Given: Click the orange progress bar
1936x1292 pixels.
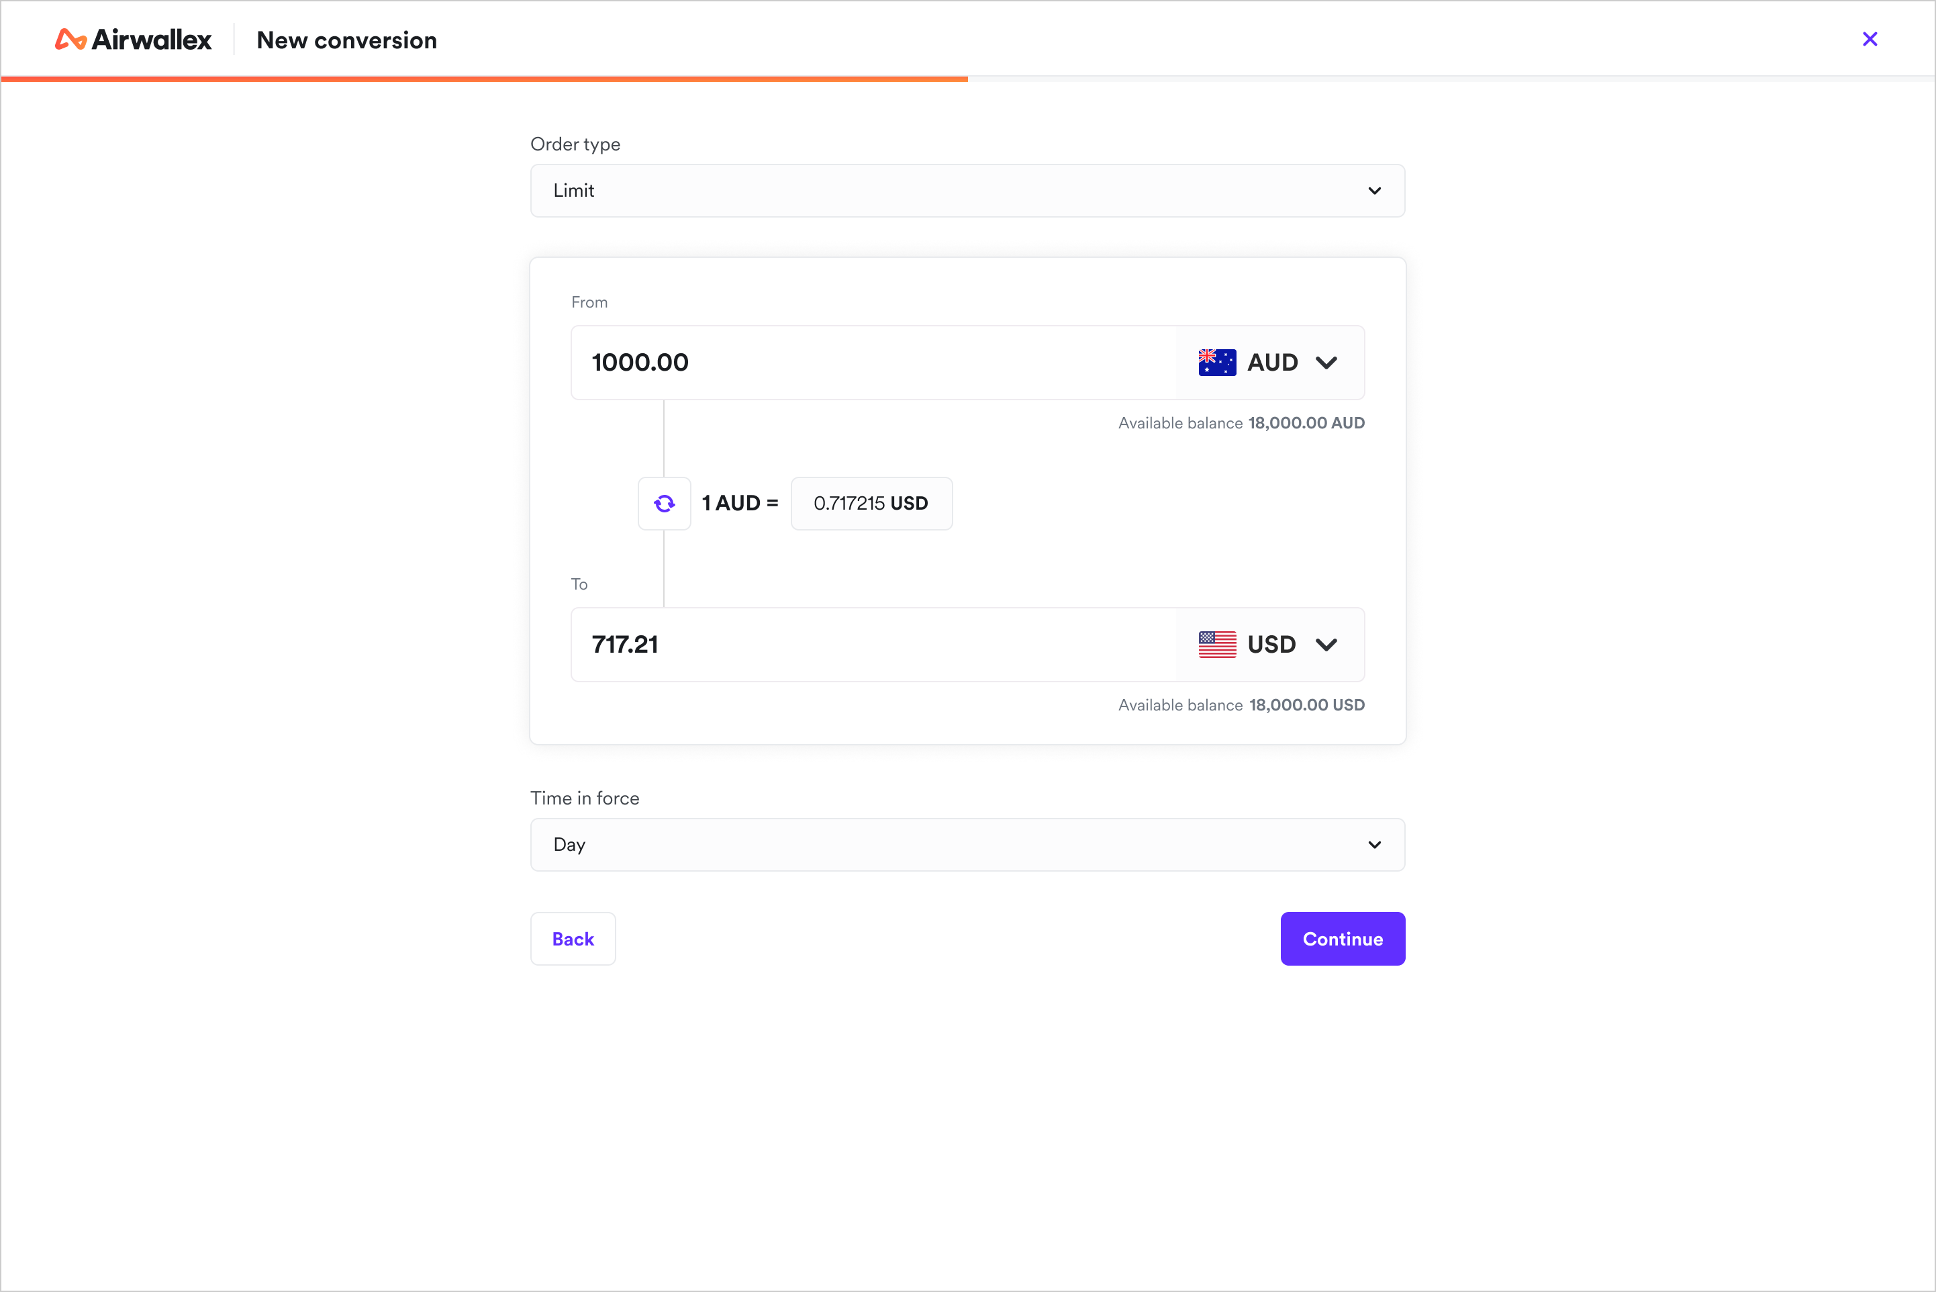Looking at the screenshot, I should point(484,79).
